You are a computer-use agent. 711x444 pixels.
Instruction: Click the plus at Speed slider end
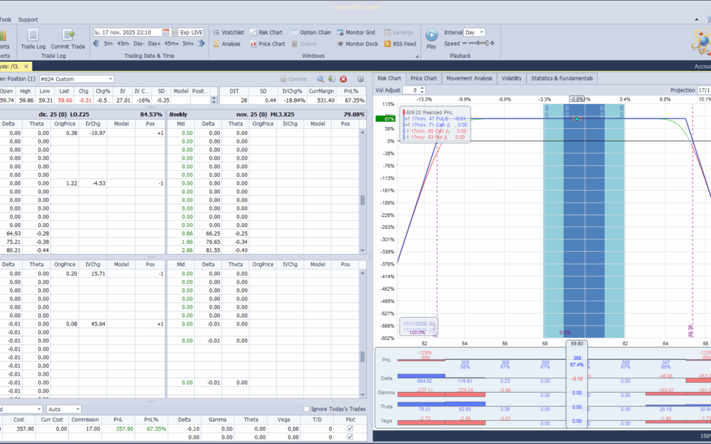492,43
